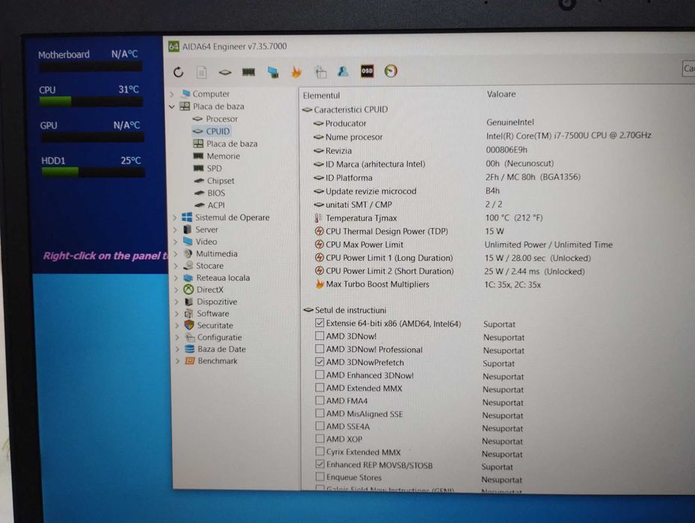This screenshot has width=695, height=523.
Task: Launch the stability test flame icon
Action: [x=296, y=72]
